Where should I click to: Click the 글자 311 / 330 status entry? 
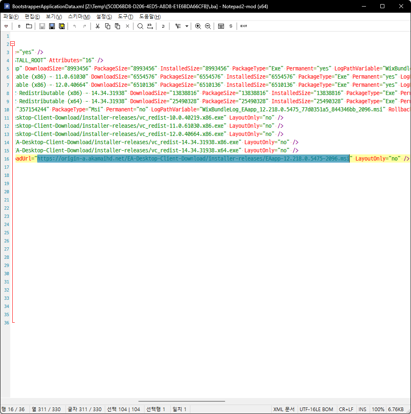tap(84, 409)
